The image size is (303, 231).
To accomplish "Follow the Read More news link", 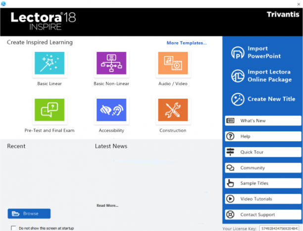I will click(x=107, y=205).
